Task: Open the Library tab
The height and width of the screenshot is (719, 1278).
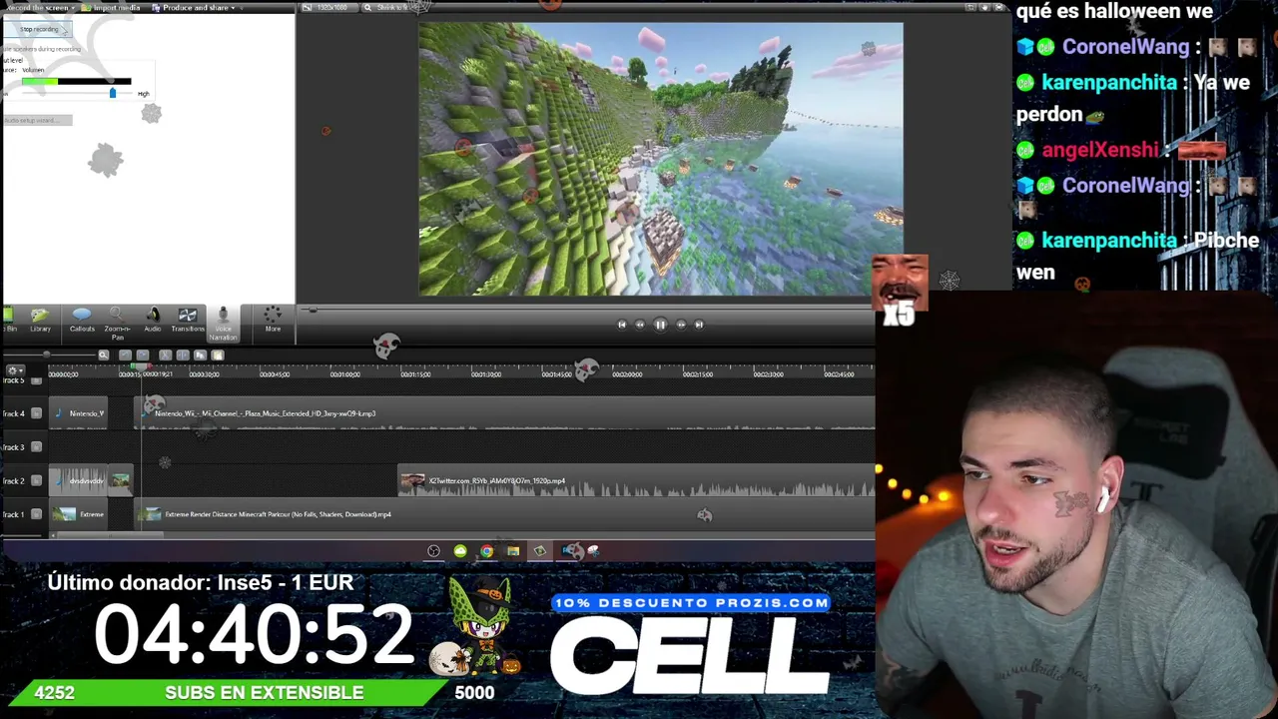Action: [40, 321]
